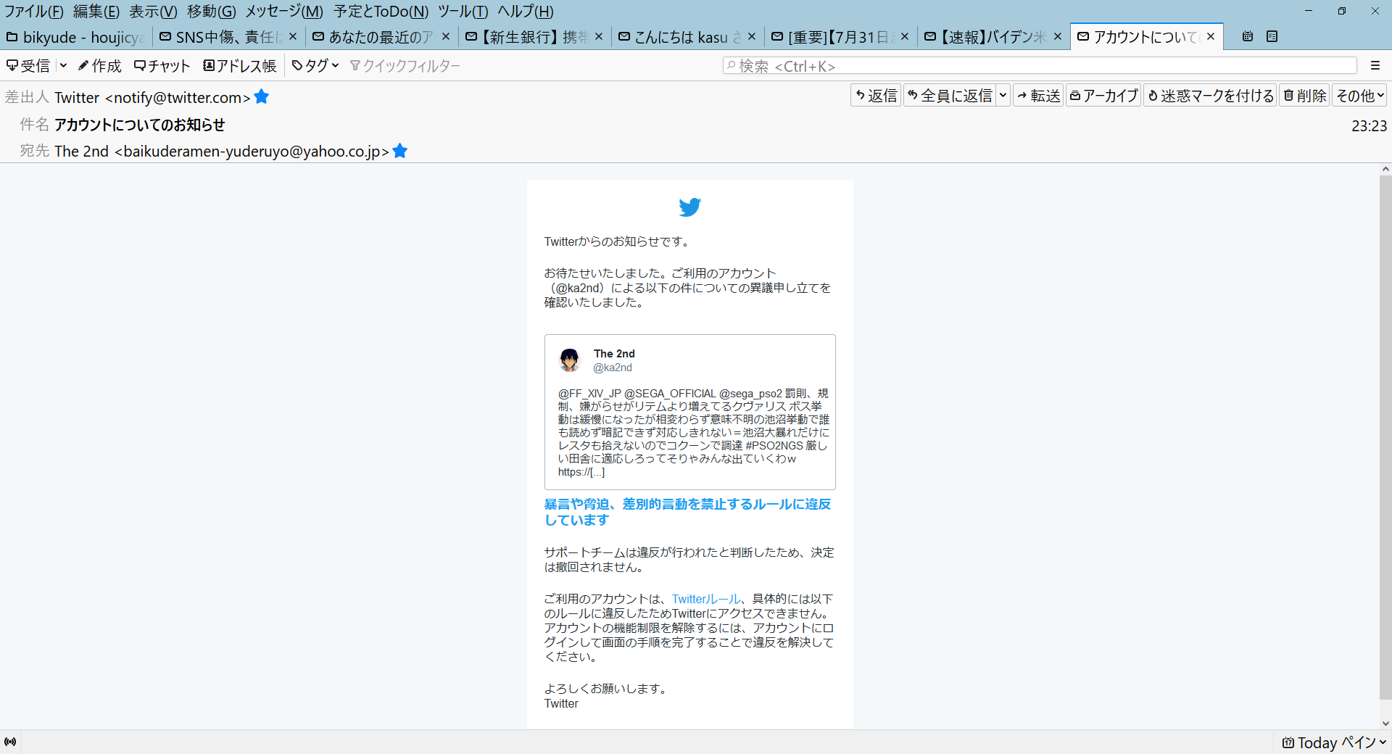Image resolution: width=1392 pixels, height=754 pixels.
Task: Expand the その他 dropdown
Action: 1360,96
